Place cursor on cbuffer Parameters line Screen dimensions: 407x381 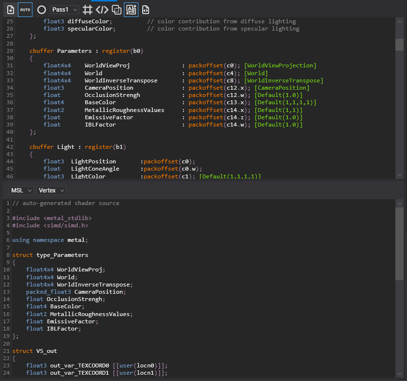click(x=86, y=51)
